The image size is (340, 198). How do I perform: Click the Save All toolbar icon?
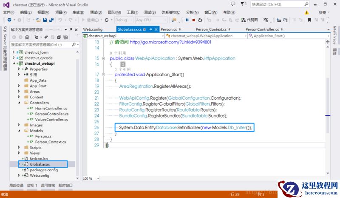[x=51, y=20]
